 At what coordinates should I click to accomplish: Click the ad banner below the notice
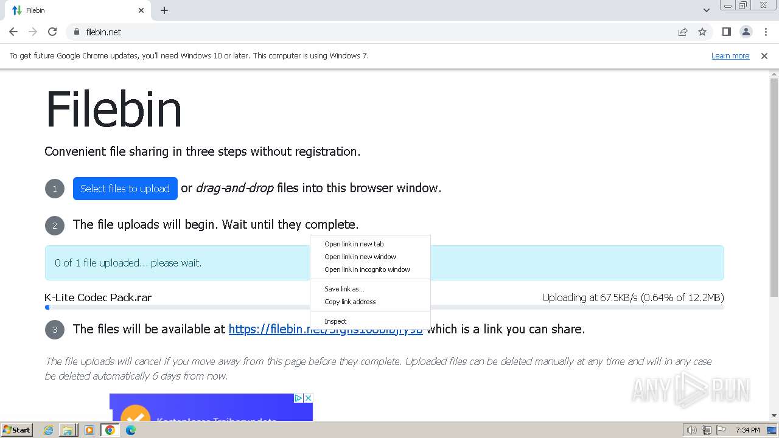pos(211,407)
